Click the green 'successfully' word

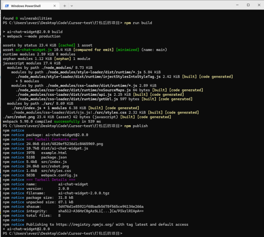pyautogui.click(x=67, y=121)
